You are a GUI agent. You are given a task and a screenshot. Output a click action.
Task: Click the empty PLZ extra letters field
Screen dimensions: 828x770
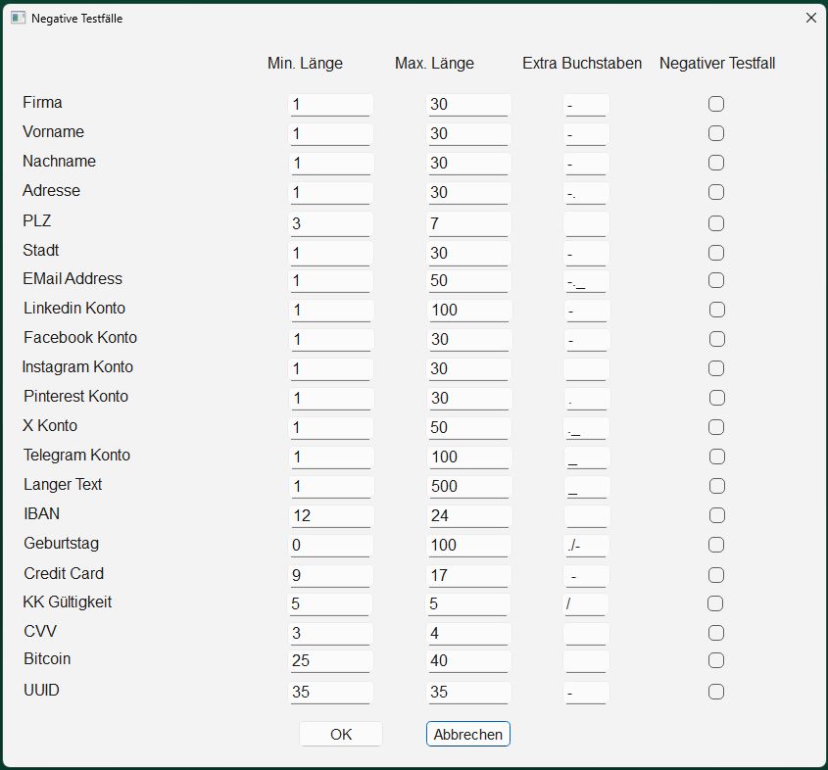586,224
